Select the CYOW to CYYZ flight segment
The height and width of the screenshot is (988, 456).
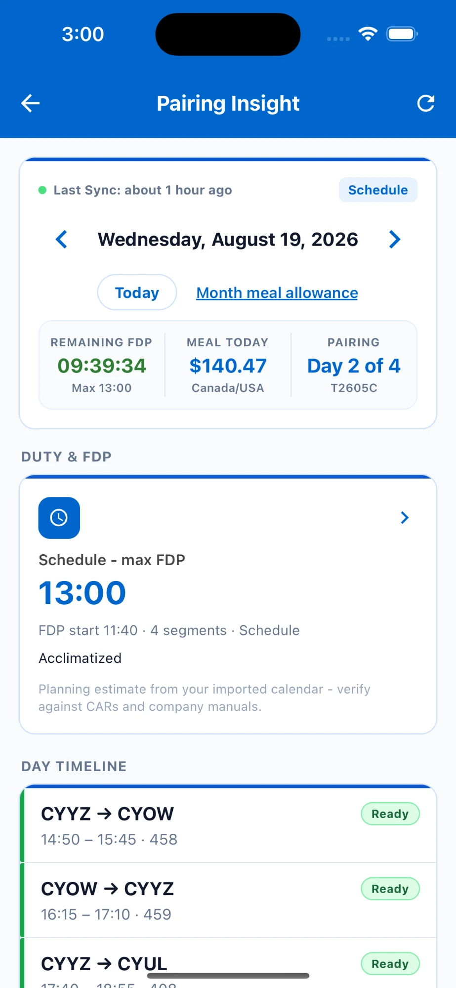click(229, 901)
